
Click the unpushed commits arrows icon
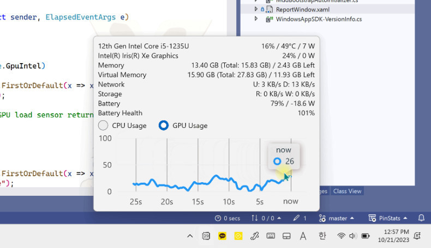pos(255,218)
